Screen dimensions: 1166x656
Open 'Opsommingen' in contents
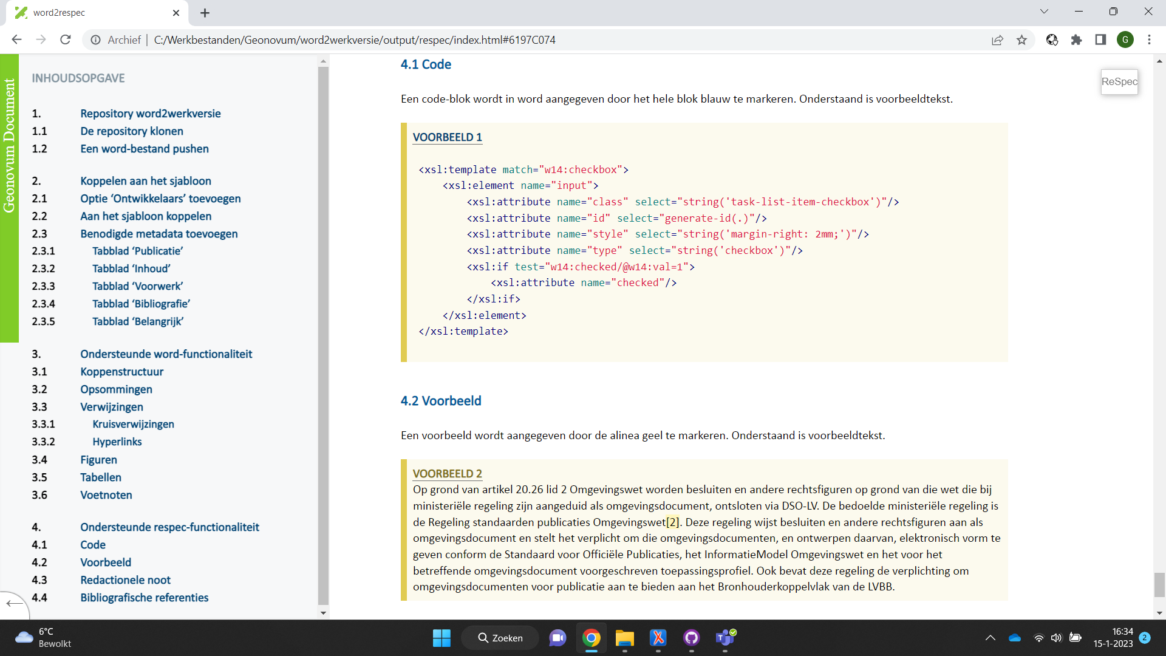click(117, 389)
